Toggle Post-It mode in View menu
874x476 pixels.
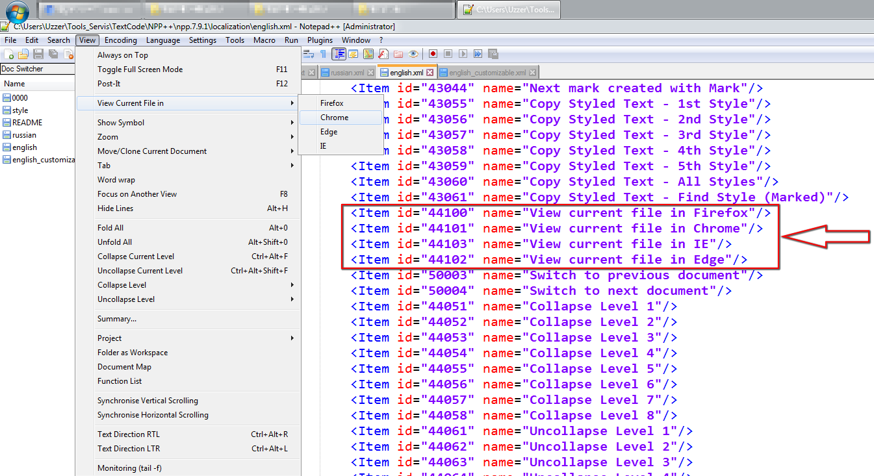[188, 84]
